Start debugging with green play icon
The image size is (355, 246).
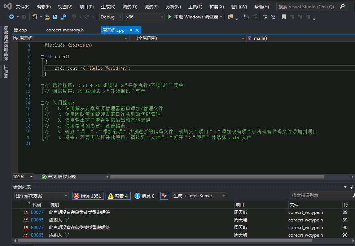point(170,17)
